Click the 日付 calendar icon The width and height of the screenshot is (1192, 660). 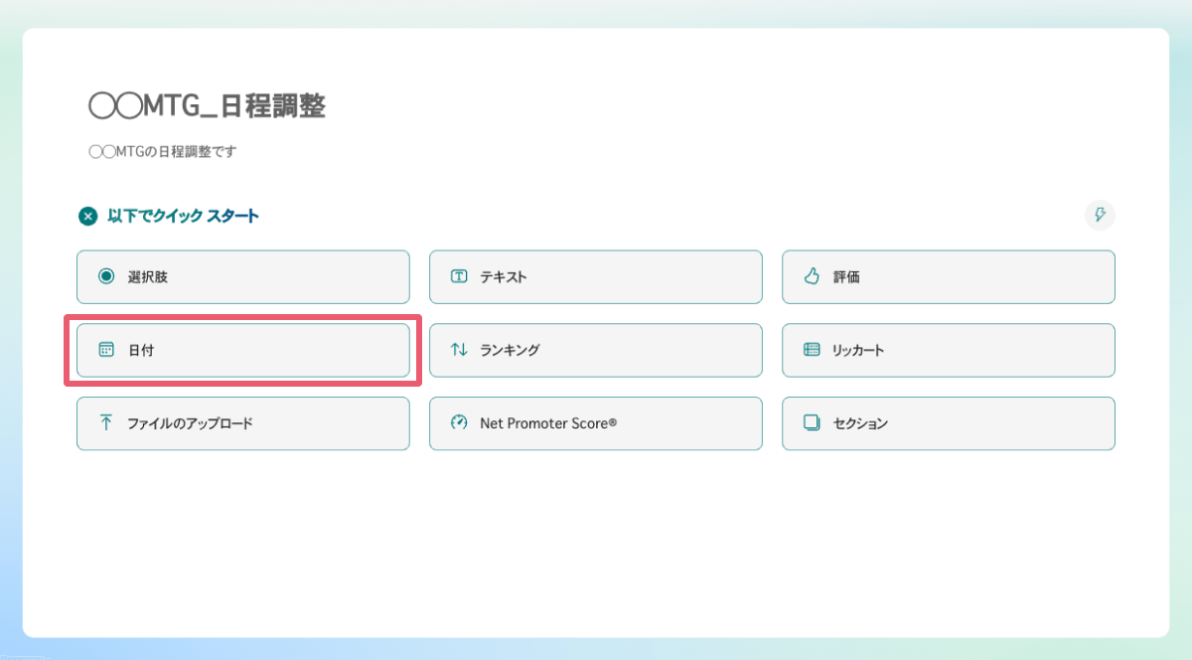106,350
